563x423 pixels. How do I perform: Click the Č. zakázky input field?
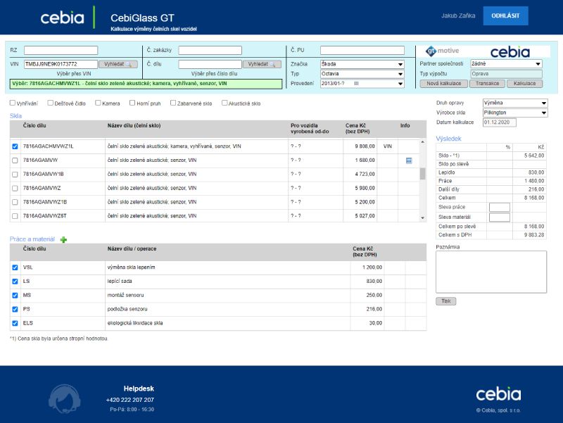coord(210,50)
